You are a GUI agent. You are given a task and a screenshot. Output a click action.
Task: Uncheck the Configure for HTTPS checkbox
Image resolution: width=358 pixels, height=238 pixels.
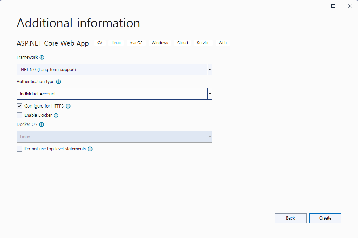(19, 106)
